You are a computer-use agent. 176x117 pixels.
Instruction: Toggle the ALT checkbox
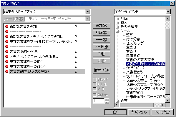point(95,89)
